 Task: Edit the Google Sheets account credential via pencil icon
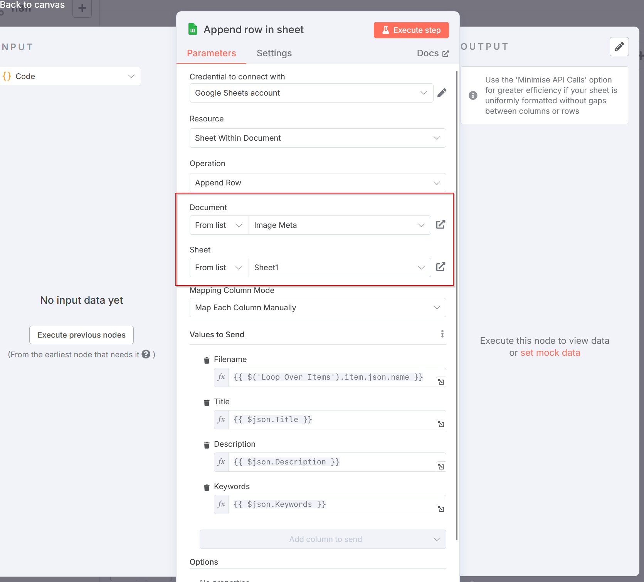(442, 93)
